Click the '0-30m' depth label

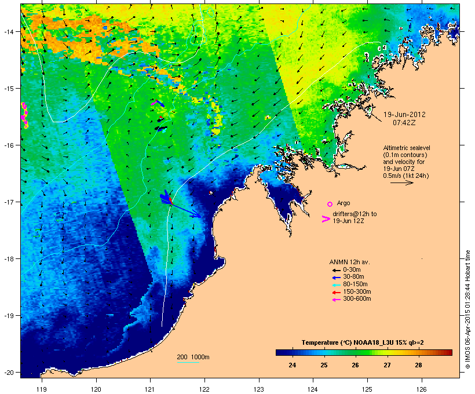tap(352, 270)
